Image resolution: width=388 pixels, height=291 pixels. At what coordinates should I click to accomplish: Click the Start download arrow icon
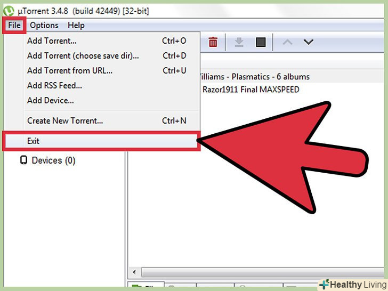click(239, 42)
